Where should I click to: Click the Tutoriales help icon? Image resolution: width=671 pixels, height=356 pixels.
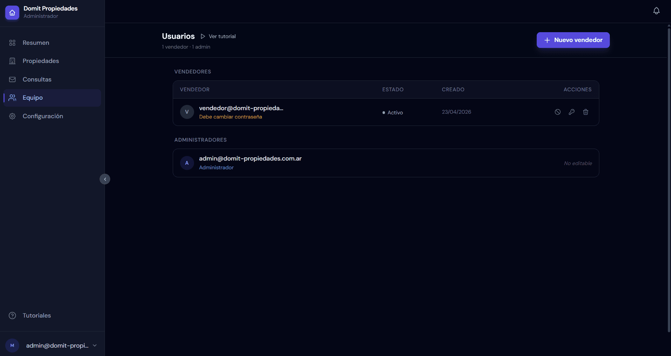(x=12, y=315)
